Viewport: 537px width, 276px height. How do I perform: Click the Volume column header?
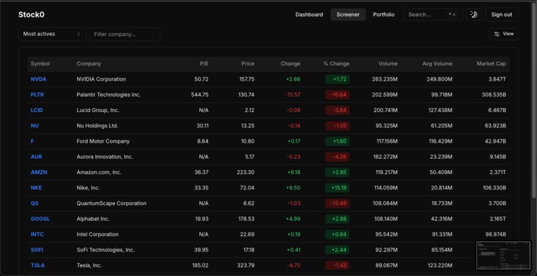pos(388,64)
